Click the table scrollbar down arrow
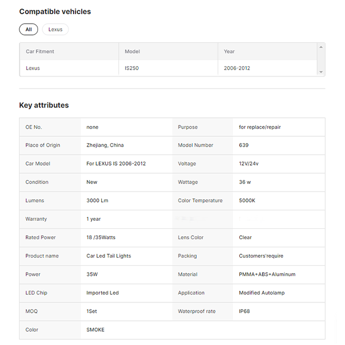Viewport: 345px width, 345px height. click(x=321, y=72)
